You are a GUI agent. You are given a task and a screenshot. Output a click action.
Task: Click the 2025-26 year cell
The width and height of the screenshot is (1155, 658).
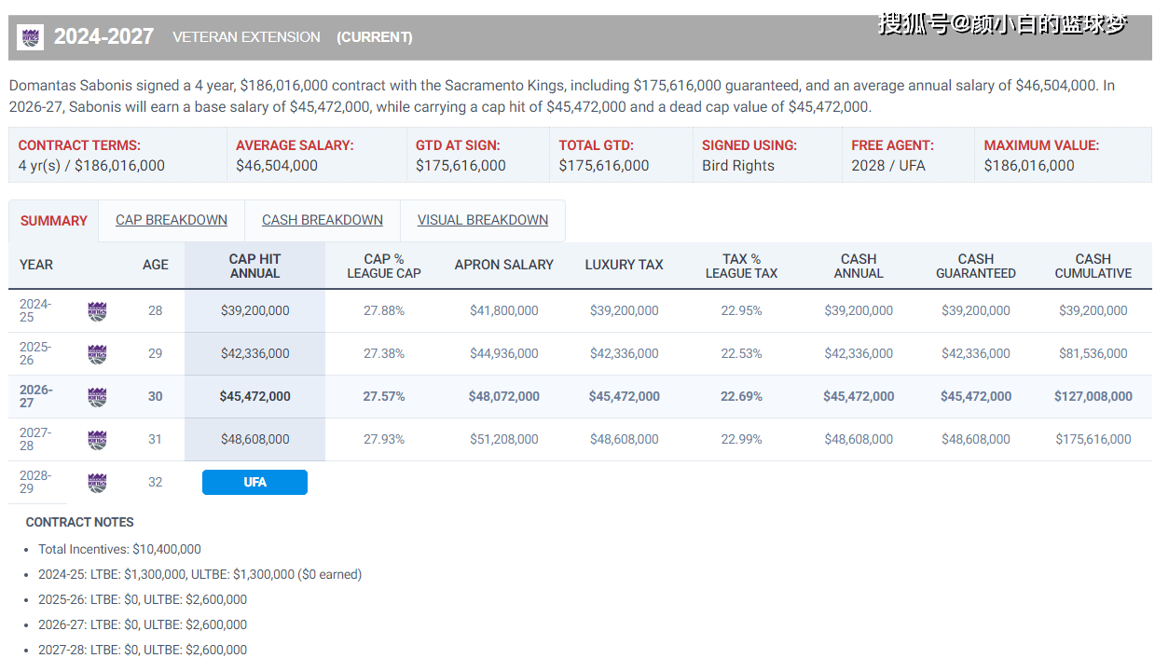point(35,353)
